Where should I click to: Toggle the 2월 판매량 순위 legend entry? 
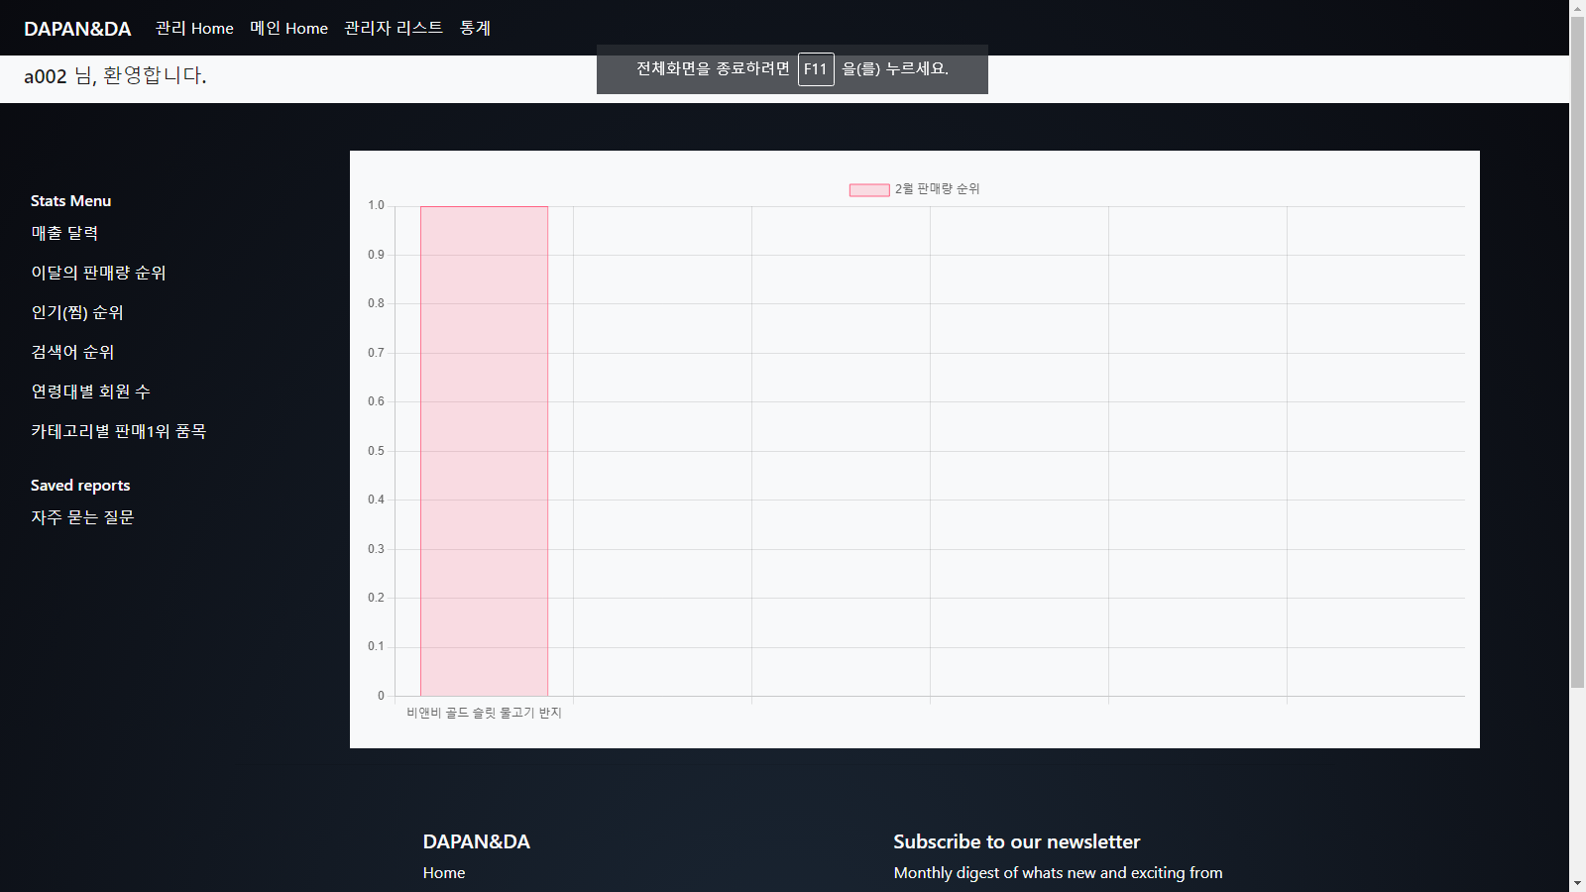pos(936,188)
